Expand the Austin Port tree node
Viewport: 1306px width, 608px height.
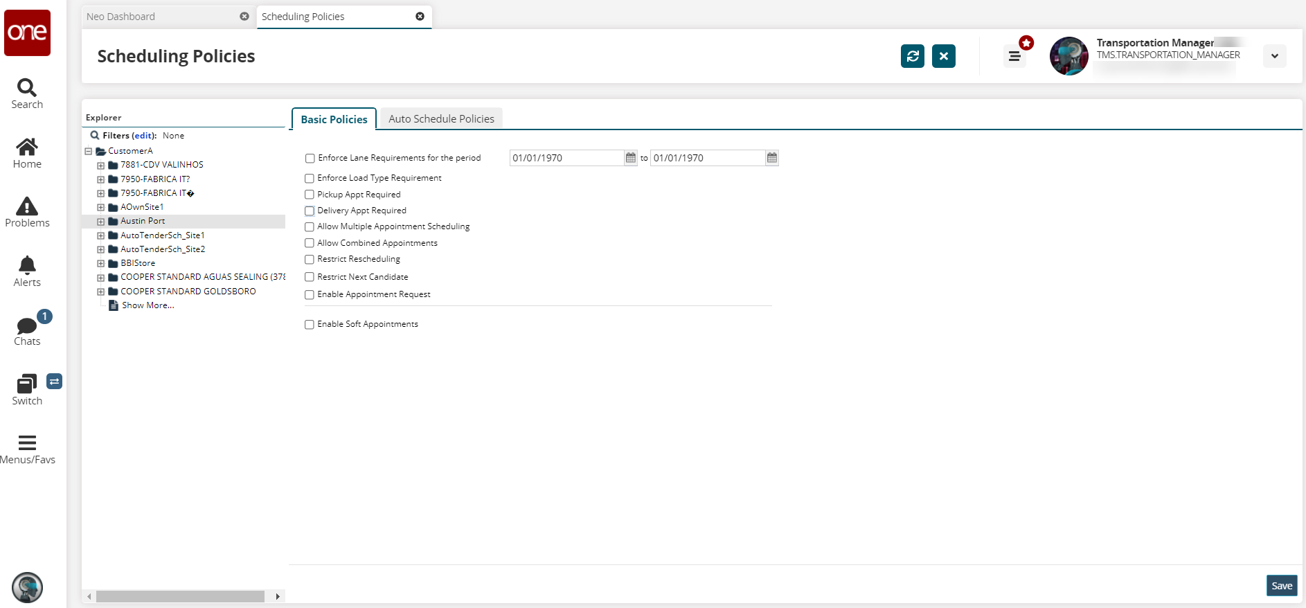click(101, 222)
